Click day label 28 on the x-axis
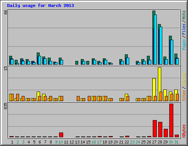Viewport: 188px width, 146px height. coord(160,142)
